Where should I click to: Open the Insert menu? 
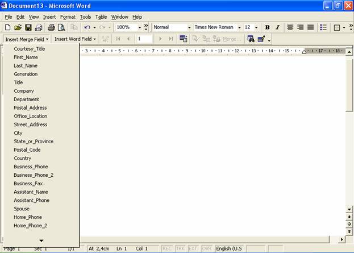[49, 17]
